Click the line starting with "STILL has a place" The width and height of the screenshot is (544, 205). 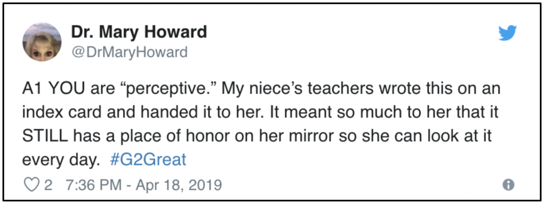pyautogui.click(x=258, y=136)
